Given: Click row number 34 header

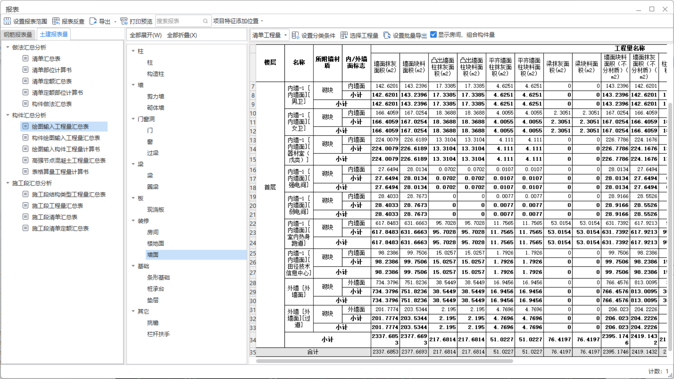Looking at the screenshot, I should coord(253,340).
